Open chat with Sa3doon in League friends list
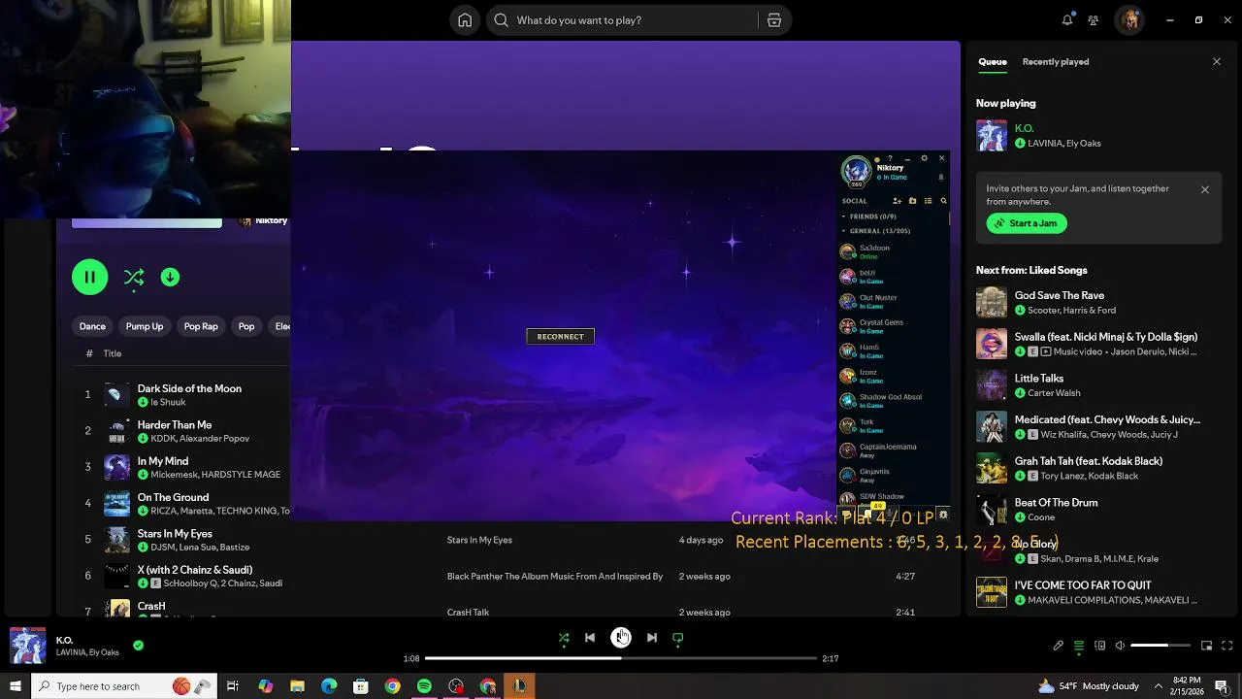The image size is (1242, 699). (893, 251)
